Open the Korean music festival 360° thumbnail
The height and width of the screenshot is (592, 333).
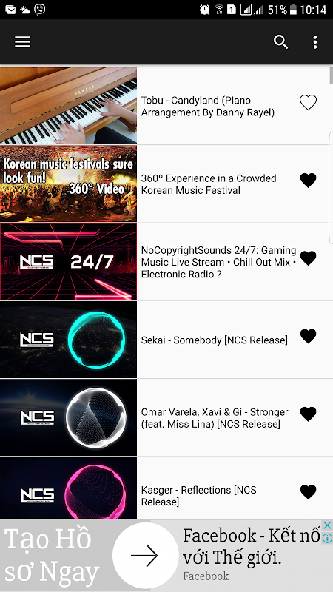click(68, 184)
